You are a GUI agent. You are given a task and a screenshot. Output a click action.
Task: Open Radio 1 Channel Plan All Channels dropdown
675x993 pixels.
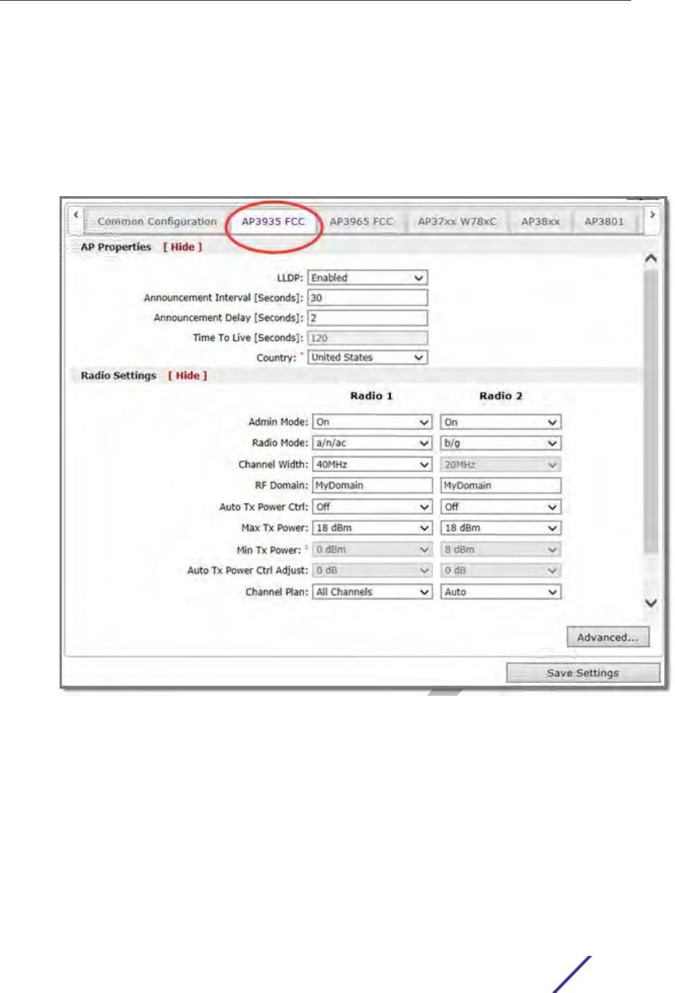tap(372, 592)
